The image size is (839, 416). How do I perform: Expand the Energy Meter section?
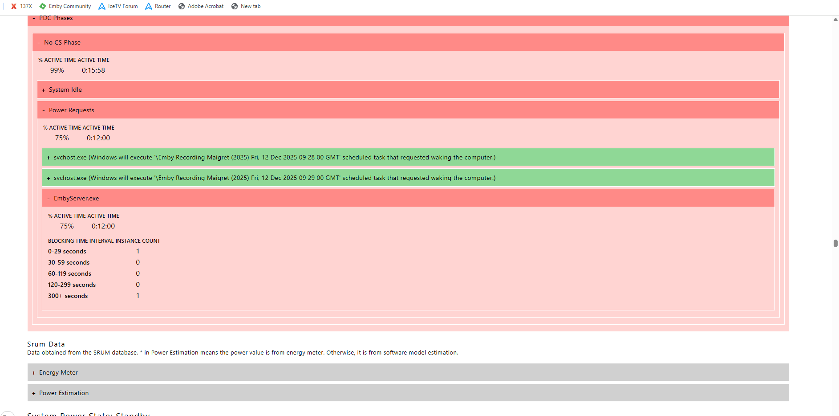(408, 372)
